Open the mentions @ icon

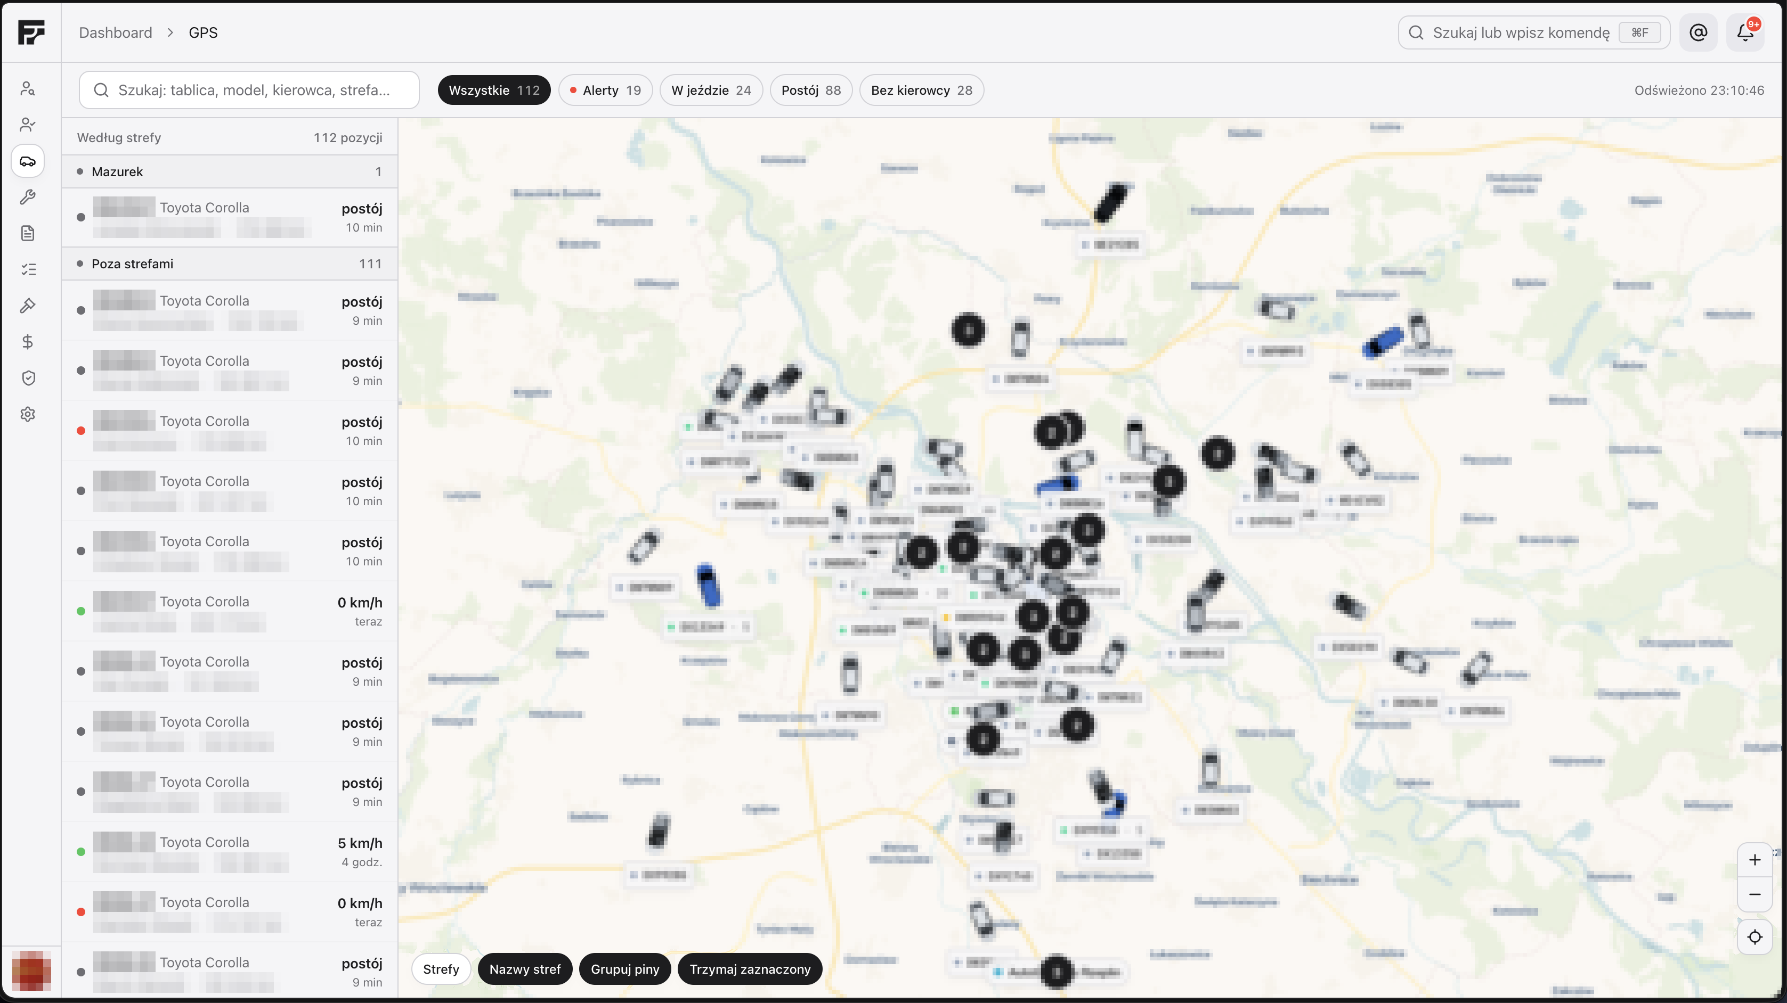pyautogui.click(x=1698, y=32)
